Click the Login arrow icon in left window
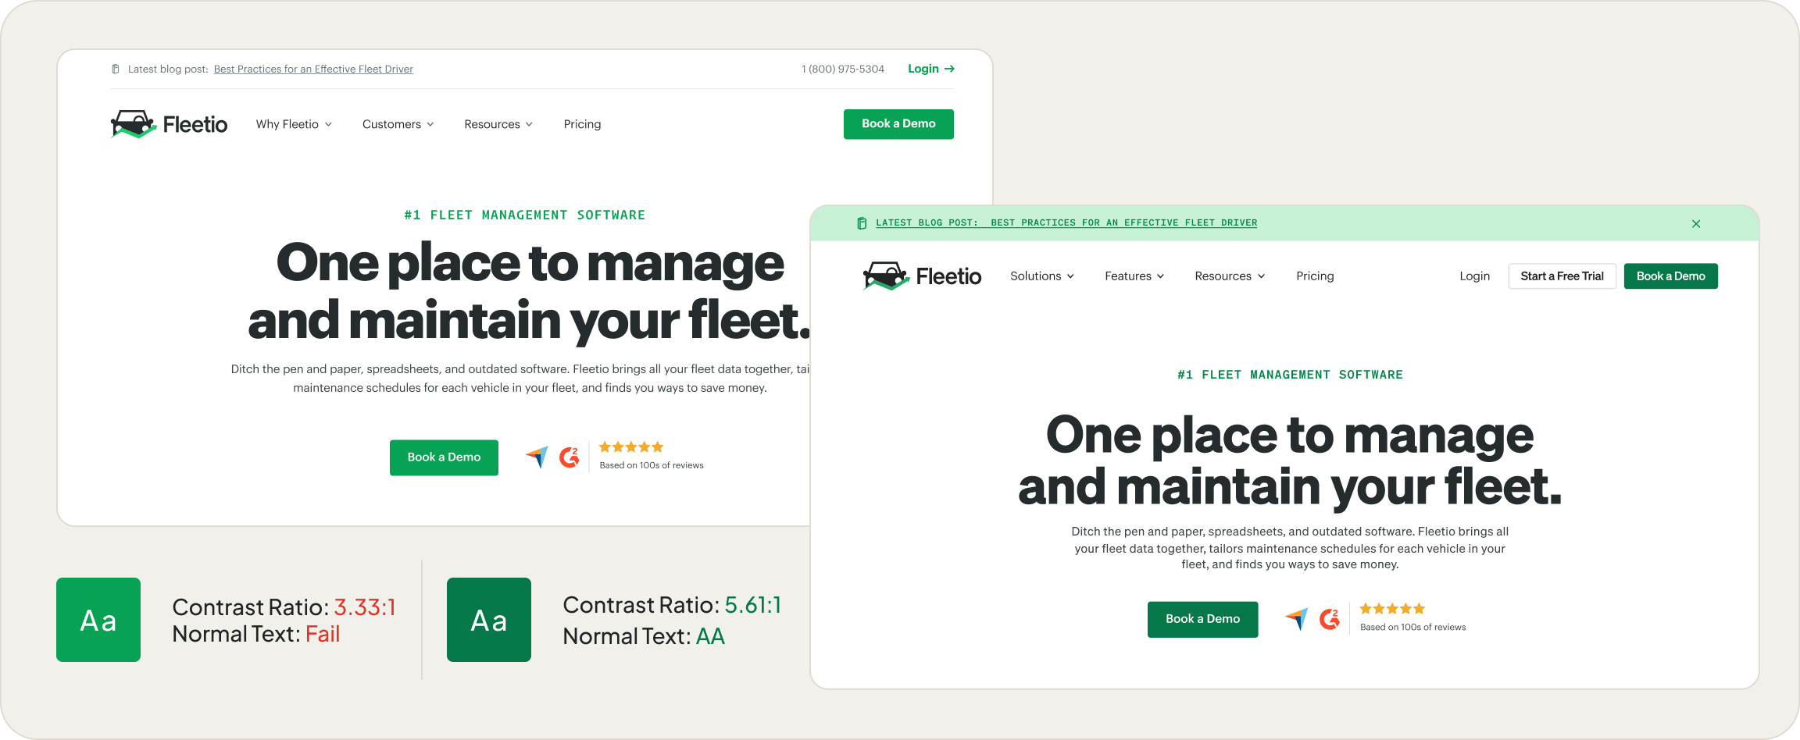Viewport: 1800px width, 740px height. [x=949, y=69]
